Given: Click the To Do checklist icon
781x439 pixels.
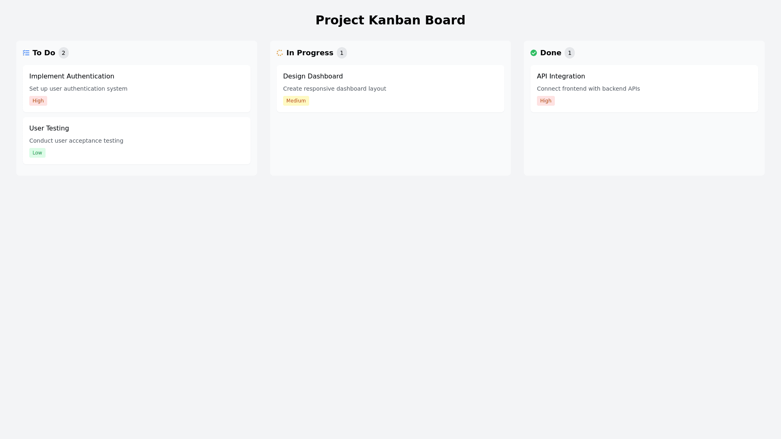Looking at the screenshot, I should pyautogui.click(x=26, y=53).
